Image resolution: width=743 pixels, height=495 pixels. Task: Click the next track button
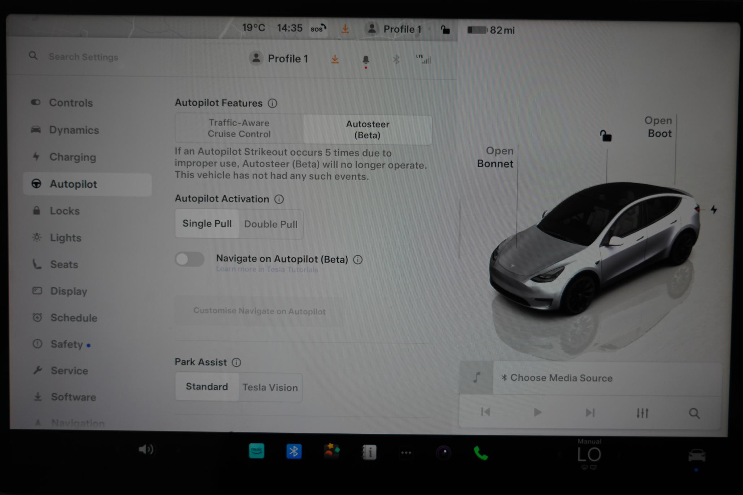point(590,413)
